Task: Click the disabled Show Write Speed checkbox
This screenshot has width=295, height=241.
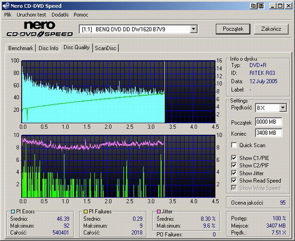Action: 234,188
